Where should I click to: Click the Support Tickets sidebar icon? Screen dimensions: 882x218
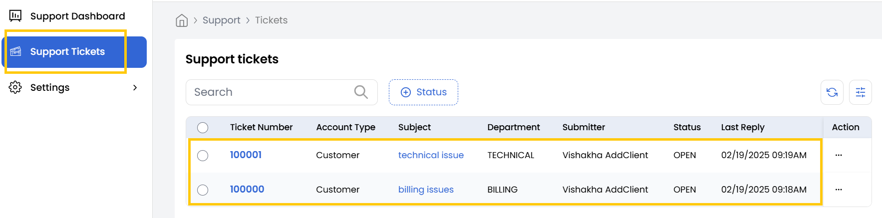[16, 51]
